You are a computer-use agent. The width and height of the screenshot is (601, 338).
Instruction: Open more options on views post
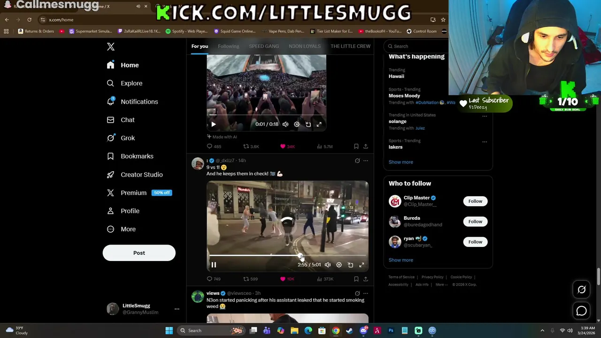366,293
